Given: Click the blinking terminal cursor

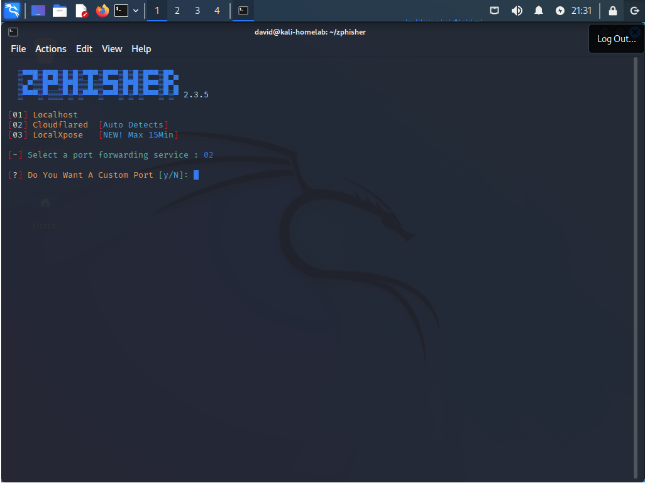Looking at the screenshot, I should point(196,175).
